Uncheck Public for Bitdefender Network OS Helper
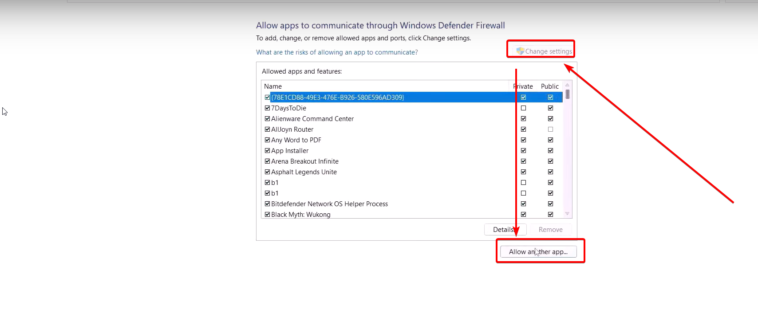Screen dimensions: 758x333 click(550, 204)
